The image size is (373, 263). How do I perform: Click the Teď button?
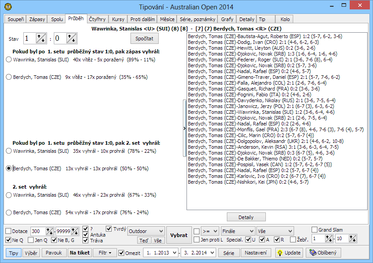click(x=143, y=241)
